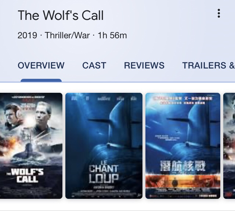235x211 pixels.
Task: Open the English Wolf's Call poster
Action: coord(31,146)
